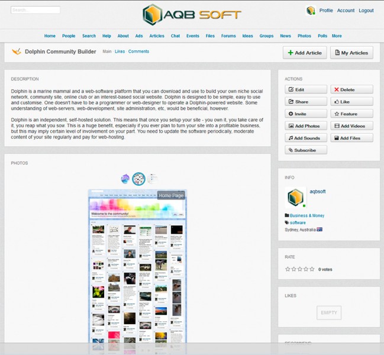
Task: Open My Articles
Action: 351,53
